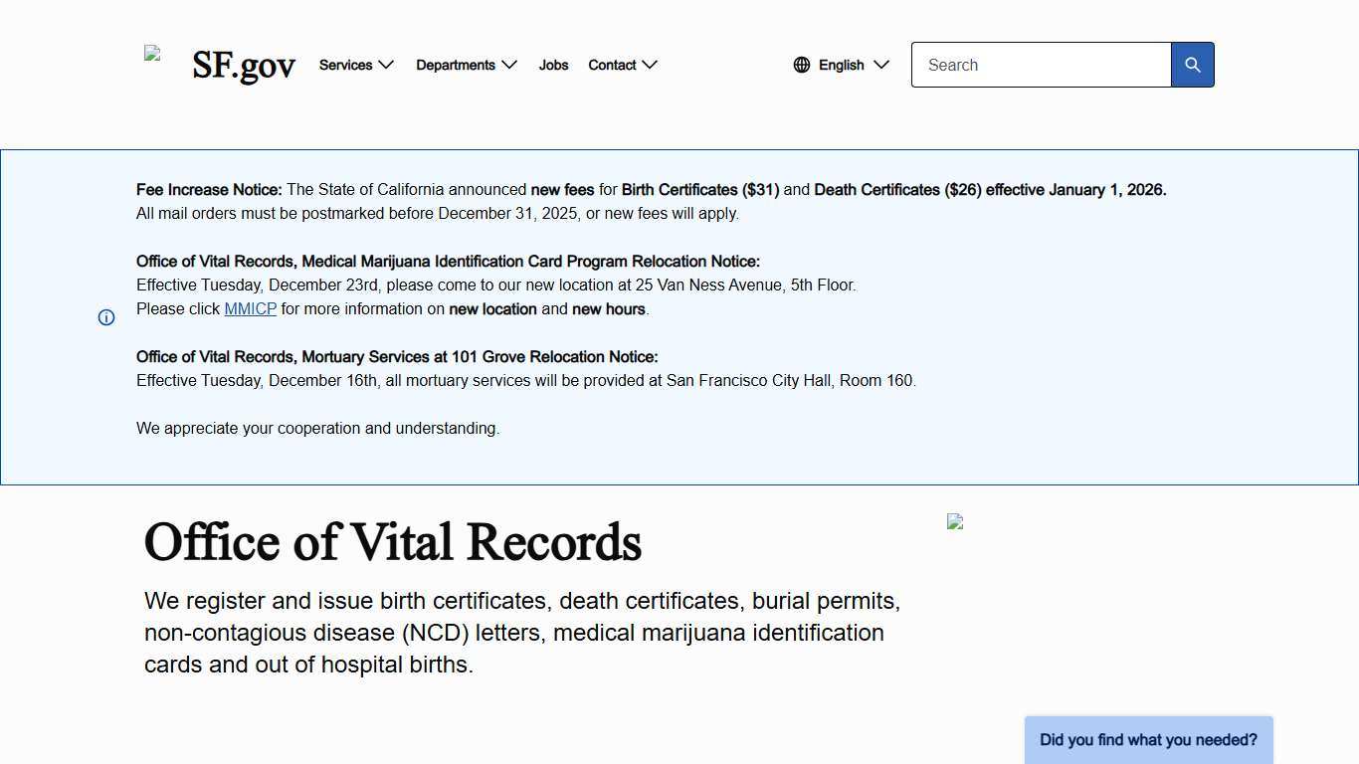Expand the Services navigation menu
Image resolution: width=1359 pixels, height=764 pixels.
pos(345,65)
